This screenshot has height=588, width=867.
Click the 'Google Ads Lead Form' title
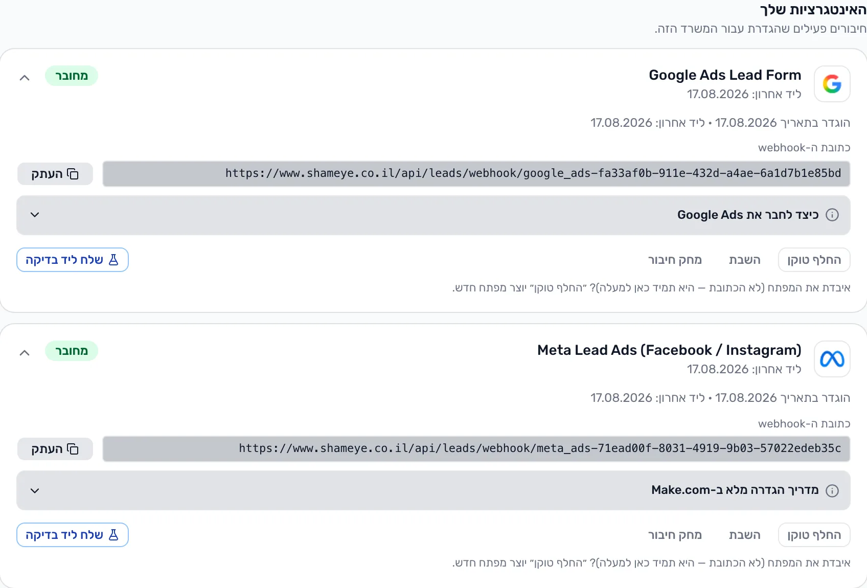[x=725, y=75]
